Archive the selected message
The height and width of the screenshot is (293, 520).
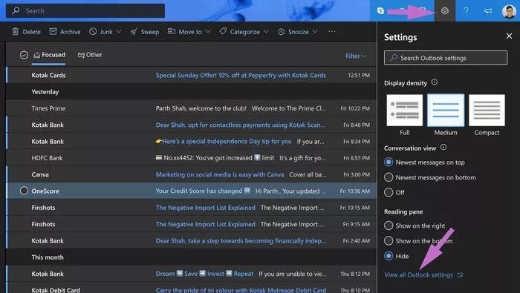[x=65, y=32]
